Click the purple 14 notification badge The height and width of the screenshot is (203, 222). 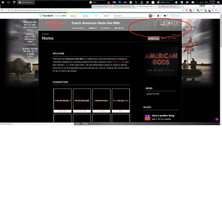[x=217, y=119]
